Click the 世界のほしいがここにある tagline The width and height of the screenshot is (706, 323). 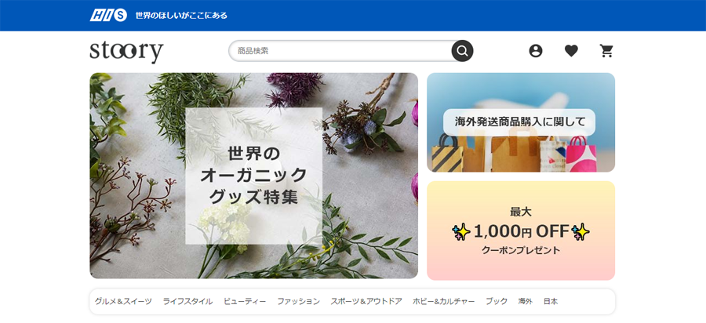pyautogui.click(x=181, y=16)
